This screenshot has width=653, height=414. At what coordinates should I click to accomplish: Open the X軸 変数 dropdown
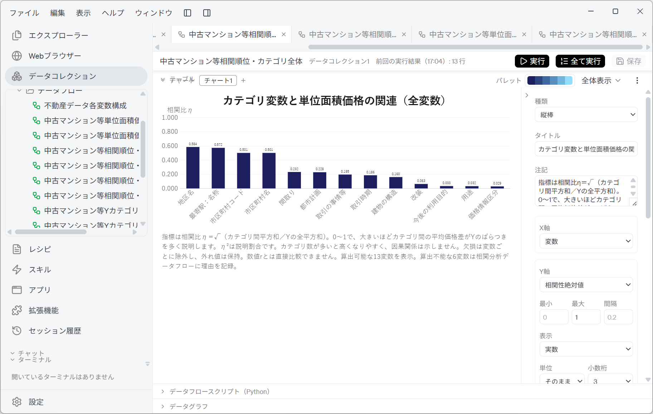coord(586,241)
